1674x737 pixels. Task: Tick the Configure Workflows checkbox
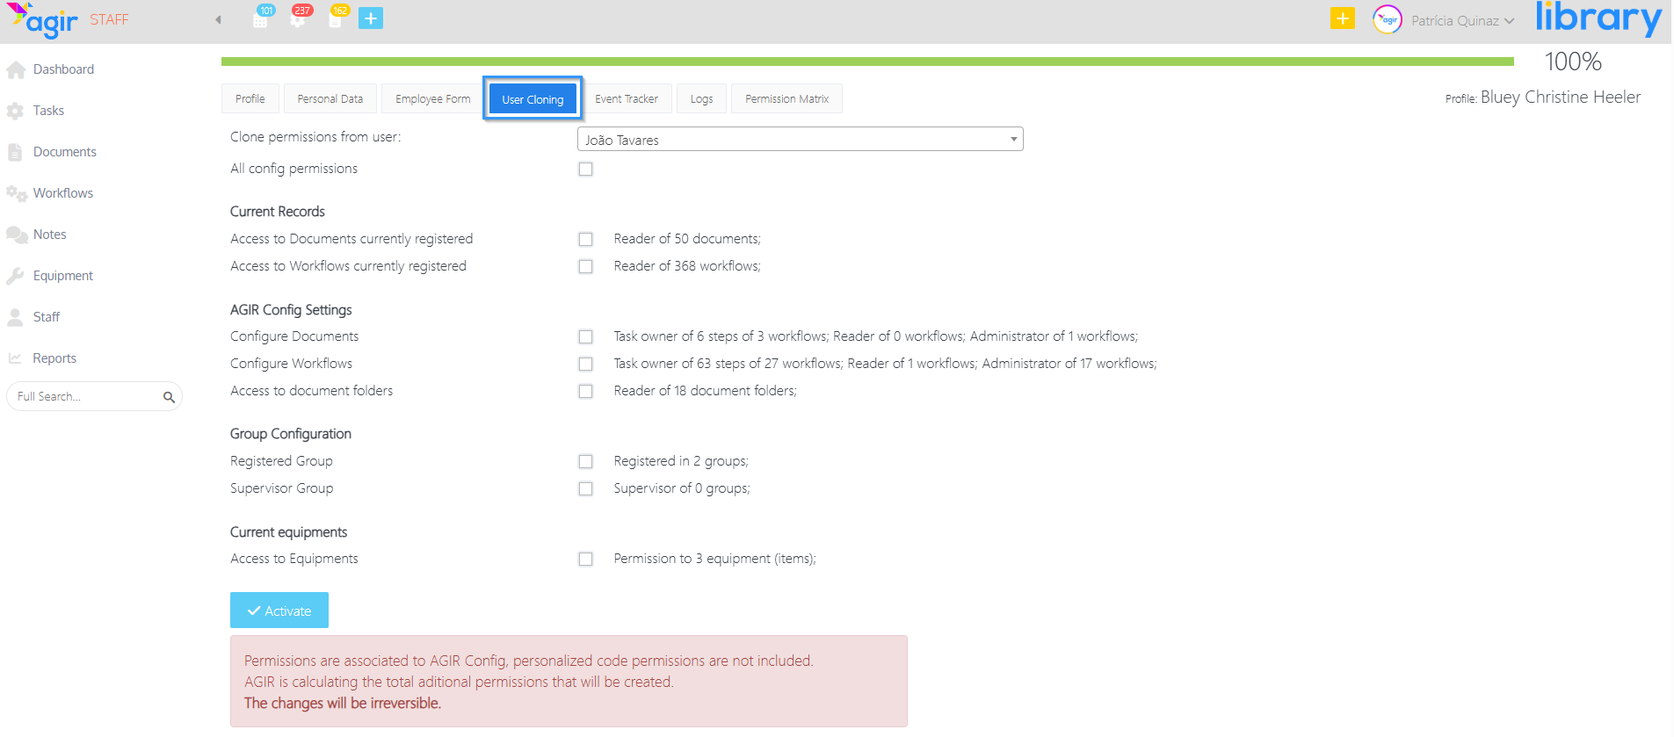click(586, 365)
